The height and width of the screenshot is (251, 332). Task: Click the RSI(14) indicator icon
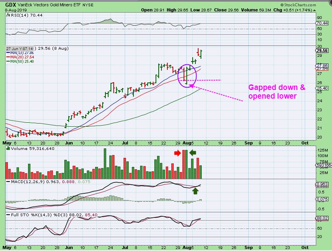pos(8,15)
